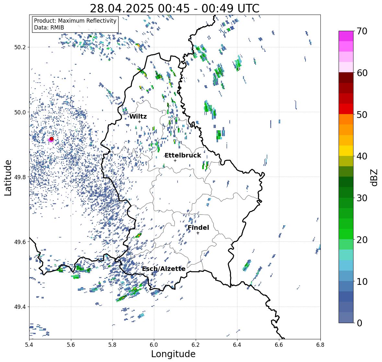
Task: Click the colorbar tick label 30
Action: click(x=362, y=198)
